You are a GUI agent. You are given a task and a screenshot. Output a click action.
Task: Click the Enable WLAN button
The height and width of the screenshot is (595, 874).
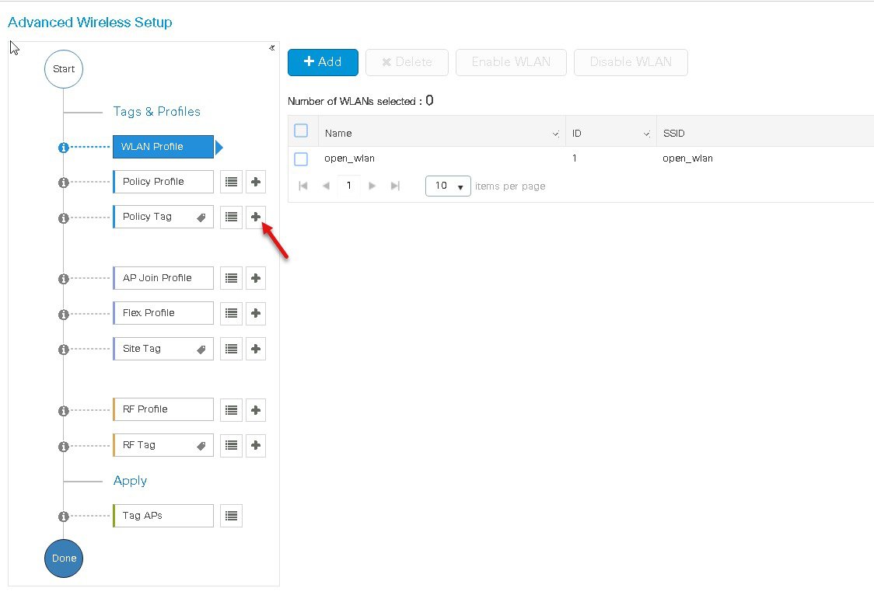pyautogui.click(x=511, y=62)
